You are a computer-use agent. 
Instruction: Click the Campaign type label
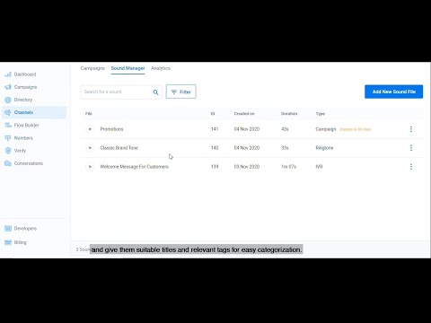pos(326,129)
